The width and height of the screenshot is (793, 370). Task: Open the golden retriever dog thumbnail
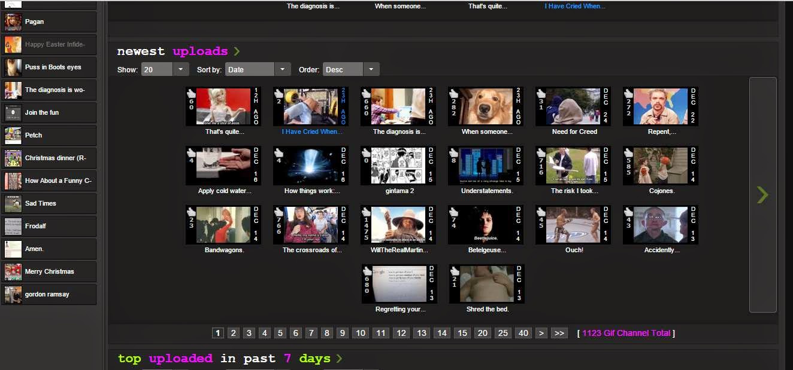click(486, 106)
